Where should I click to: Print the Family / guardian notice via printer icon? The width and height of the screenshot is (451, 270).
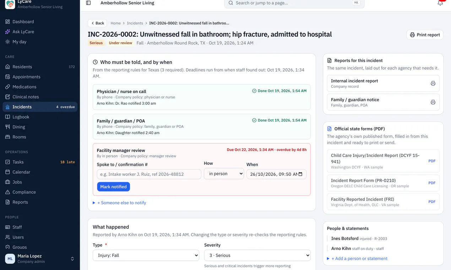pyautogui.click(x=433, y=102)
